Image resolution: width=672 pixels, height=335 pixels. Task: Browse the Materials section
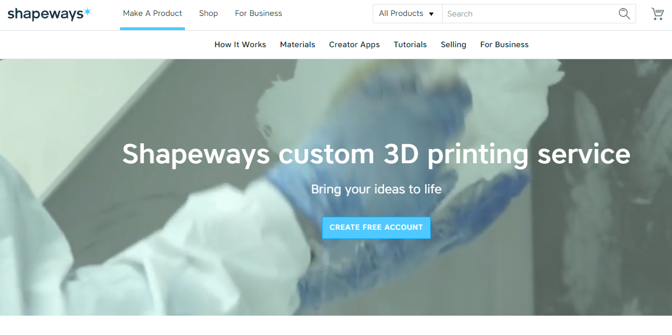[x=298, y=44]
